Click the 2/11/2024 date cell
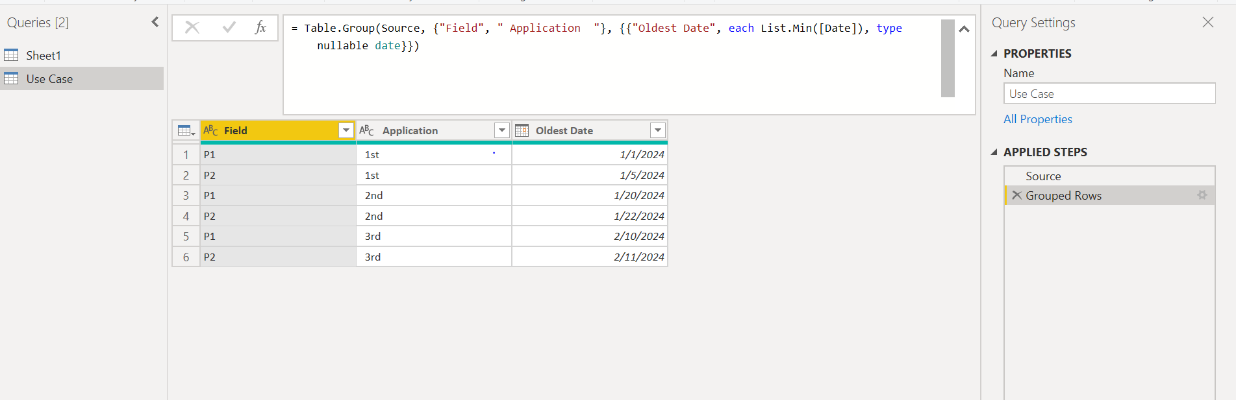 coord(590,257)
